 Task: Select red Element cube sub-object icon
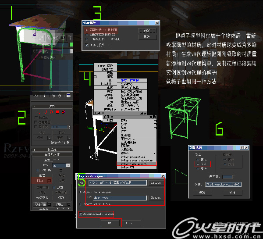pos(63,112)
